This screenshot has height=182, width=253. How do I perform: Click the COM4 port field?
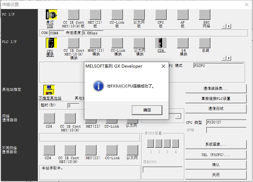57,33
